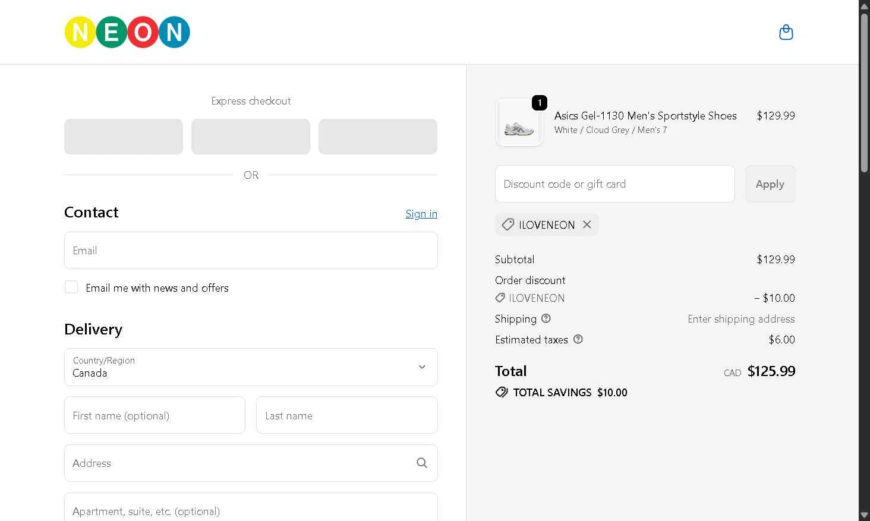Show estimated taxes help icon
This screenshot has height=521, width=870.
click(x=578, y=339)
